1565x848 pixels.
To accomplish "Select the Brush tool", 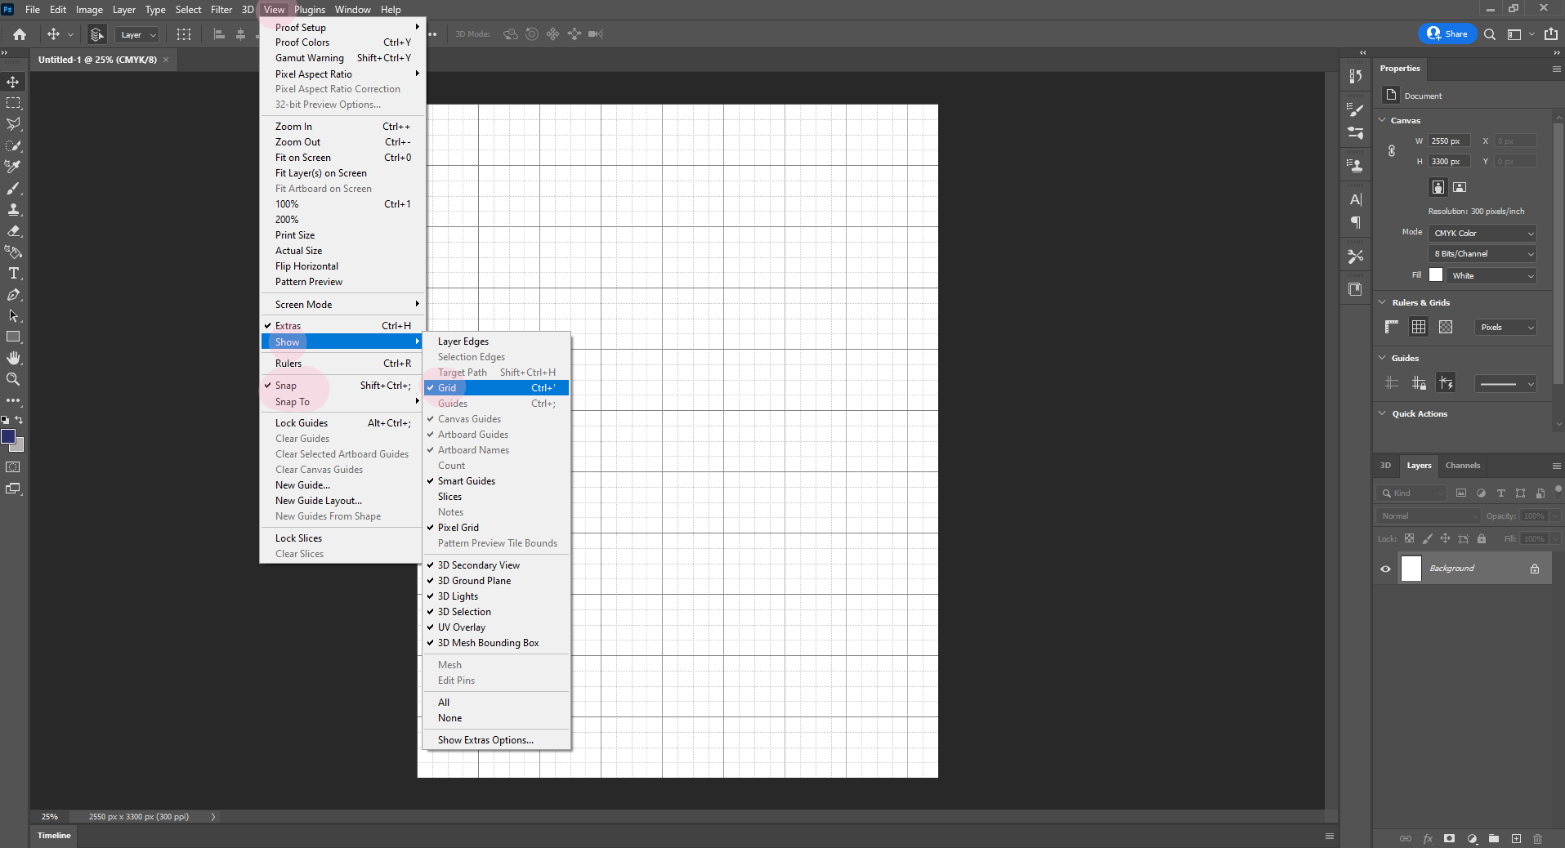I will tap(13, 189).
